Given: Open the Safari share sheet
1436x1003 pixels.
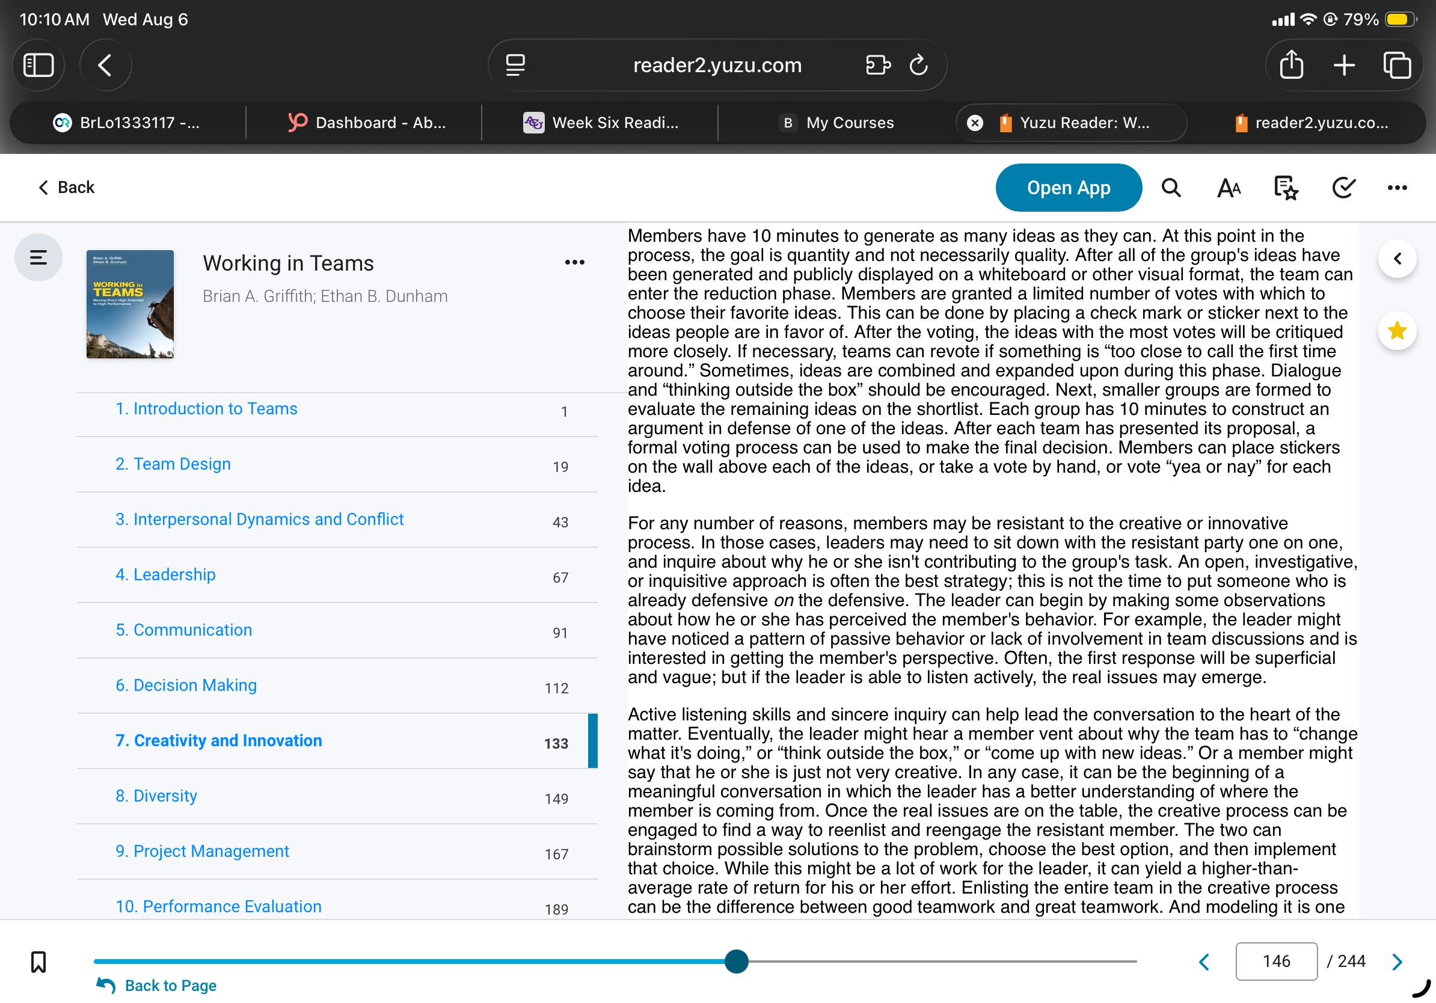Looking at the screenshot, I should [1292, 64].
